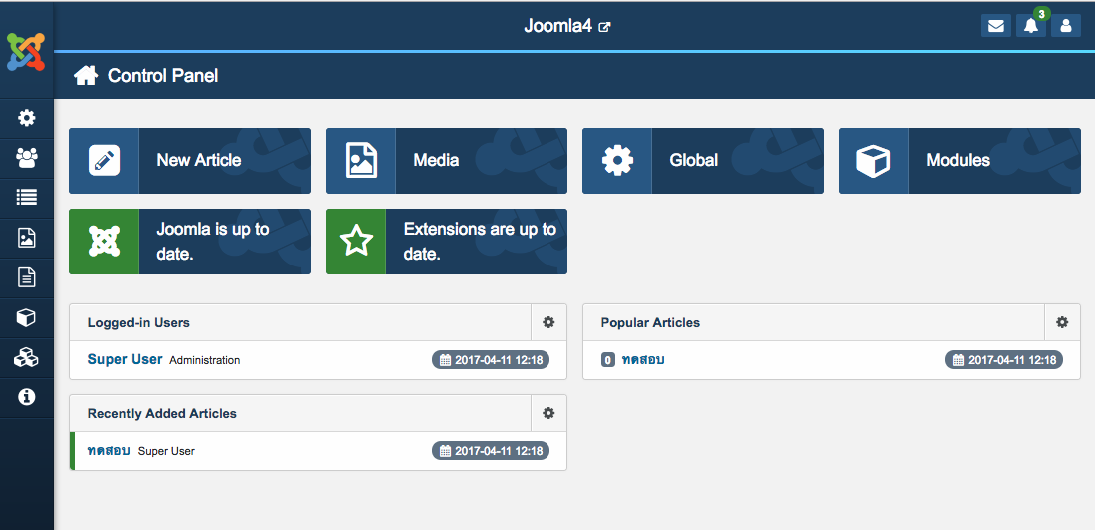Screen dimensions: 1095x530
Task: Click the Popular Articles panel heading
Action: (650, 322)
